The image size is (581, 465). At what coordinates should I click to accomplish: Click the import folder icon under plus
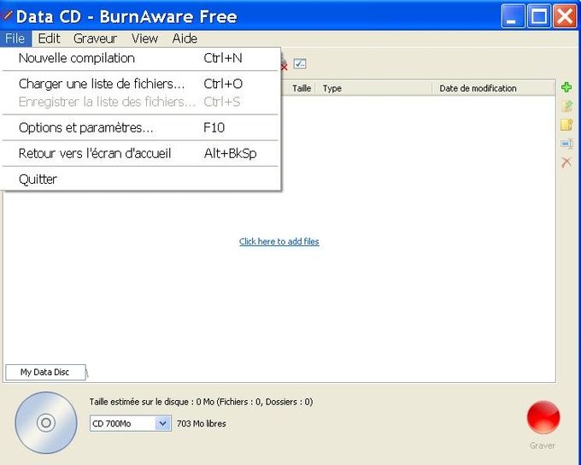point(566,106)
